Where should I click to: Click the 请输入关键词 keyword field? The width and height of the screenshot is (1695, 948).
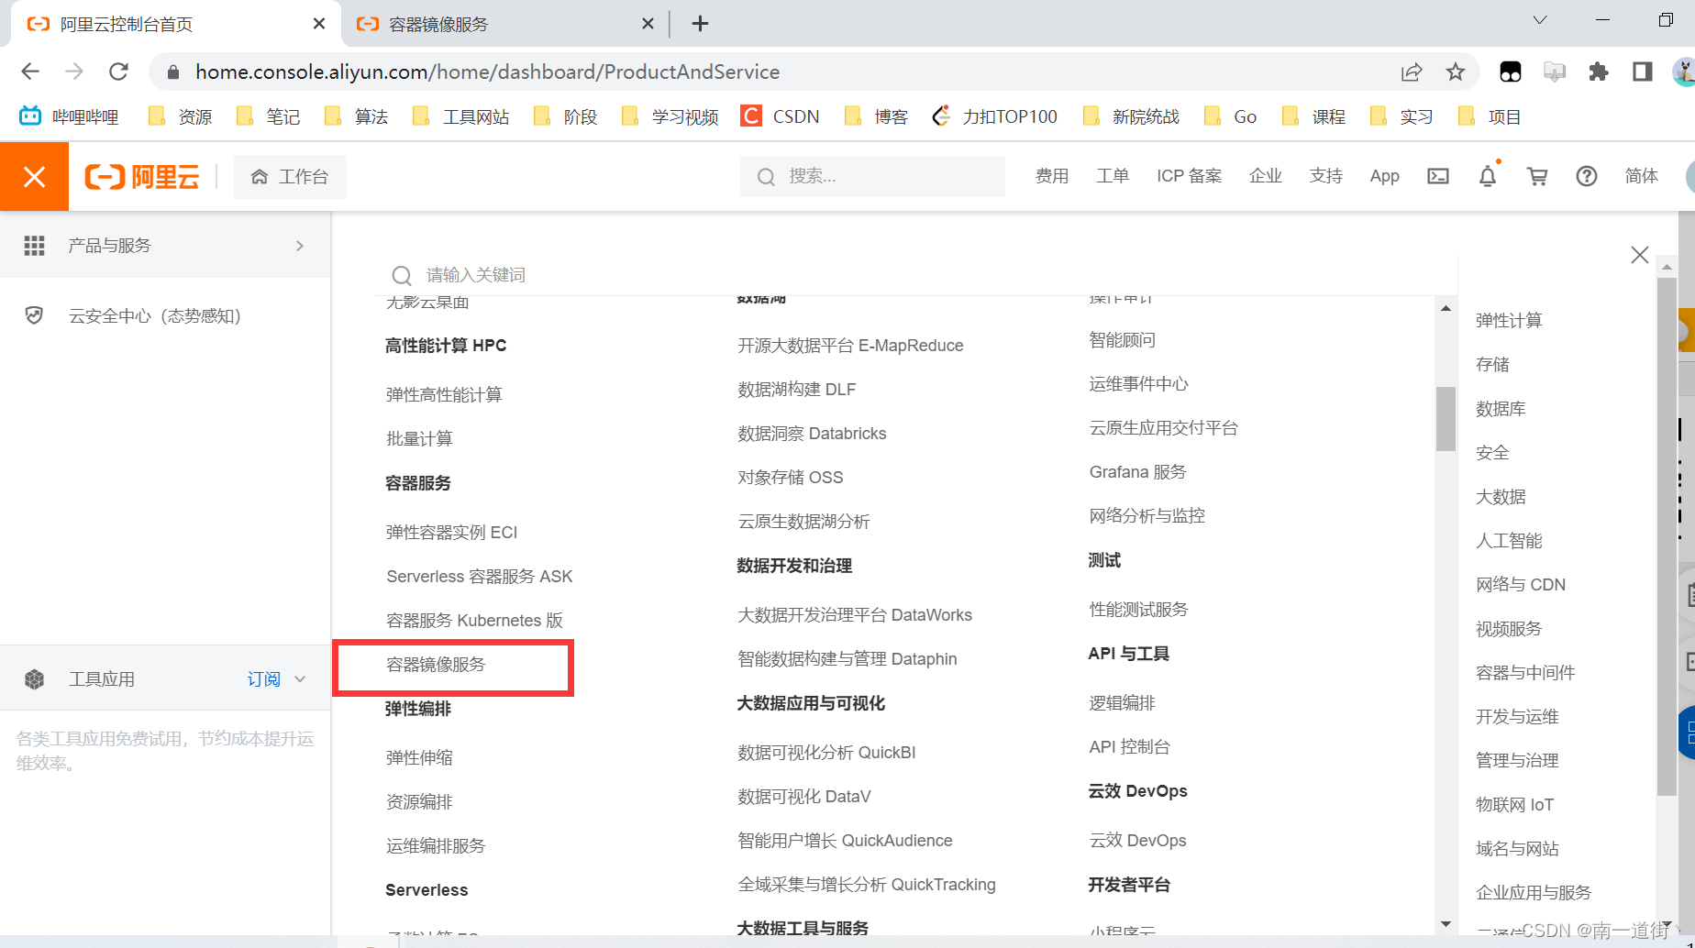pos(917,275)
